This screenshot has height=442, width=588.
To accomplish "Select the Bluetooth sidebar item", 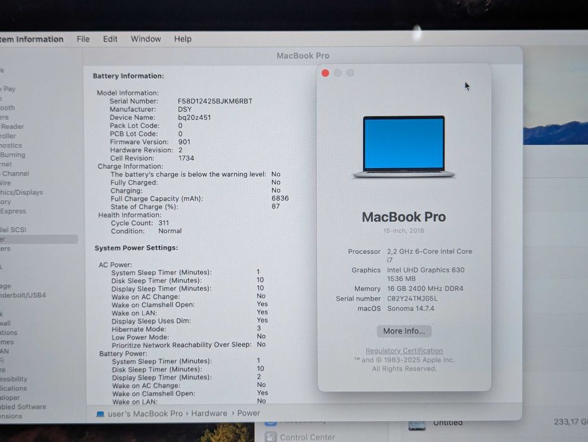I will pyautogui.click(x=8, y=108).
